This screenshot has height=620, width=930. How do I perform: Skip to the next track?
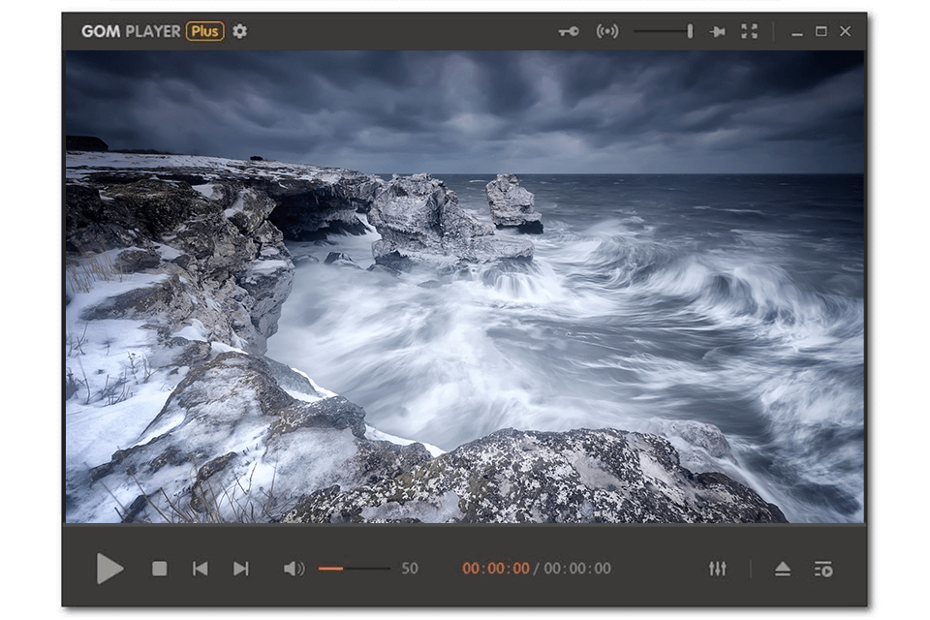[x=241, y=569]
